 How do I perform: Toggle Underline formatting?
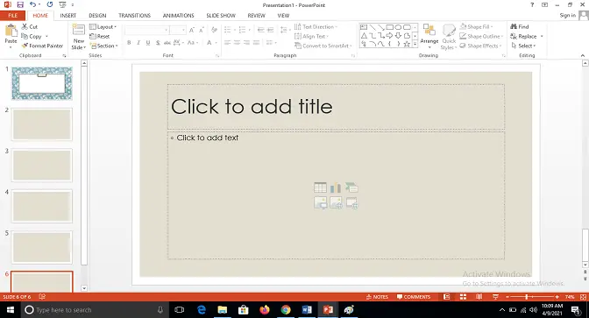pos(148,42)
